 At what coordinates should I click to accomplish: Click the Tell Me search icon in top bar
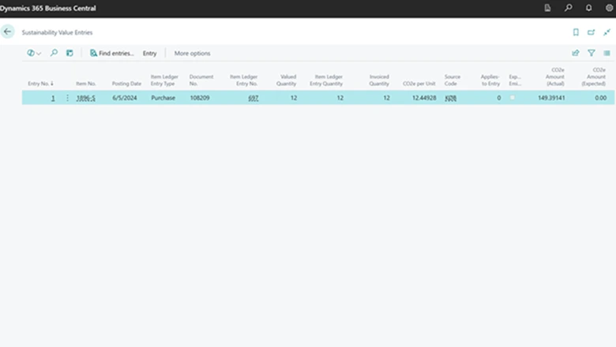(568, 8)
